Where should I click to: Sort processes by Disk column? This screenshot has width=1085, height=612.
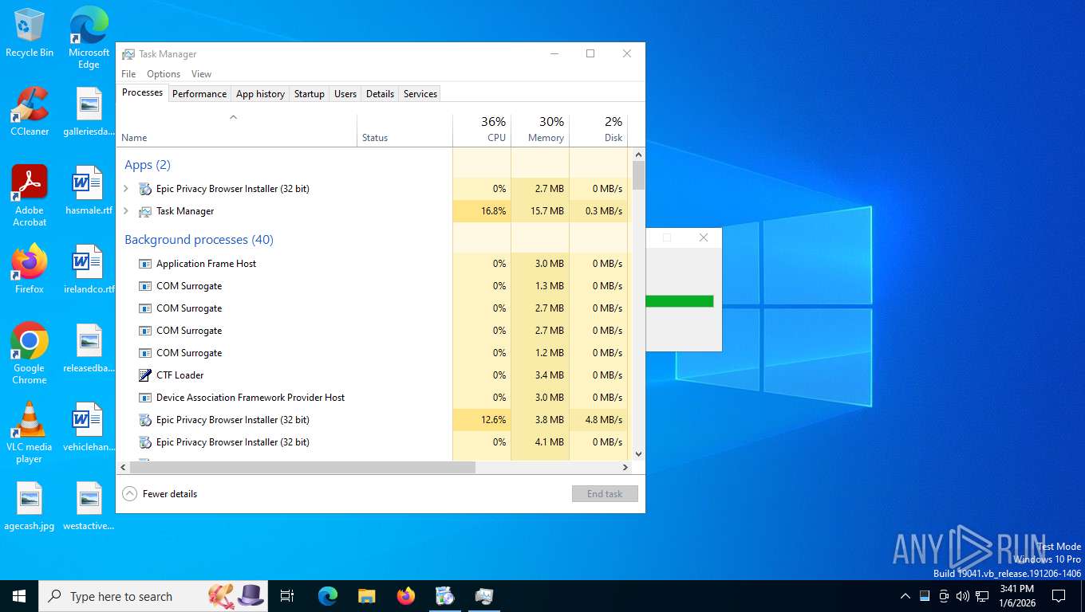pyautogui.click(x=598, y=131)
